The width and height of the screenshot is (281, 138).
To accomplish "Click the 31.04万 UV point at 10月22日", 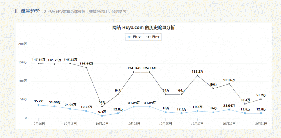I will pos(134,107).
